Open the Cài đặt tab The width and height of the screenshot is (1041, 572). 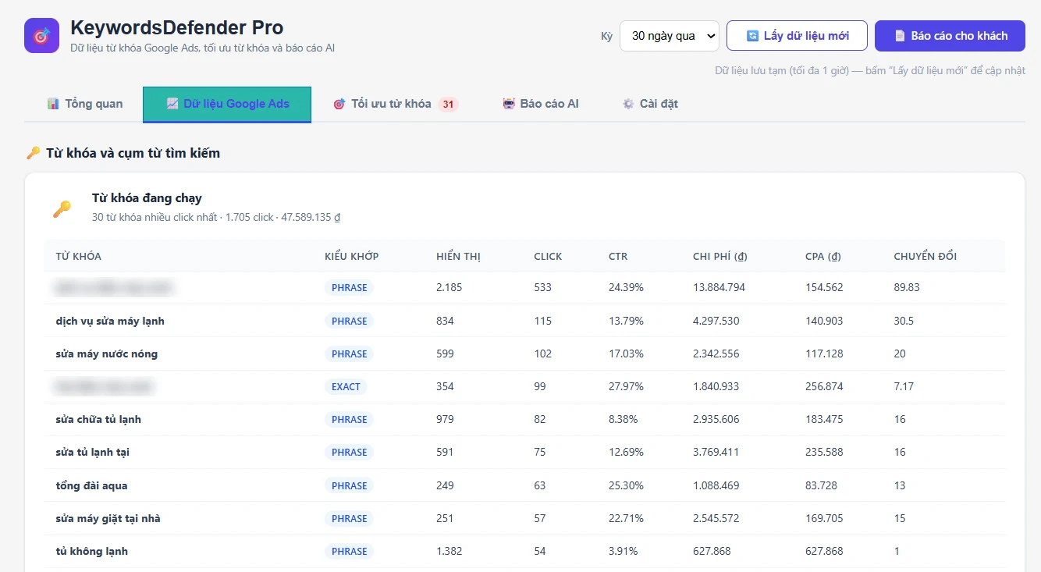[x=650, y=104]
